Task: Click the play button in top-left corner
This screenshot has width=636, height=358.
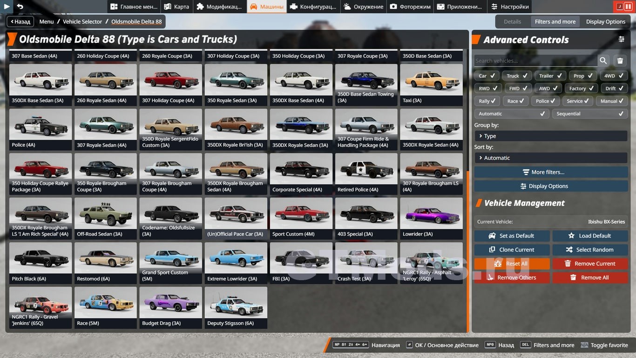Action: pyautogui.click(x=7, y=7)
